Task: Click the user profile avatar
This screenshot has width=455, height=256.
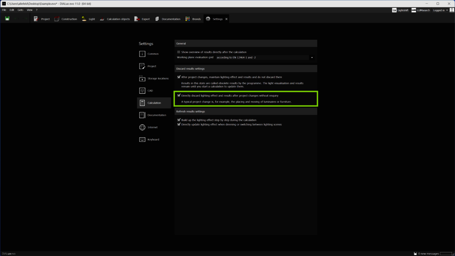Action: (x=452, y=10)
